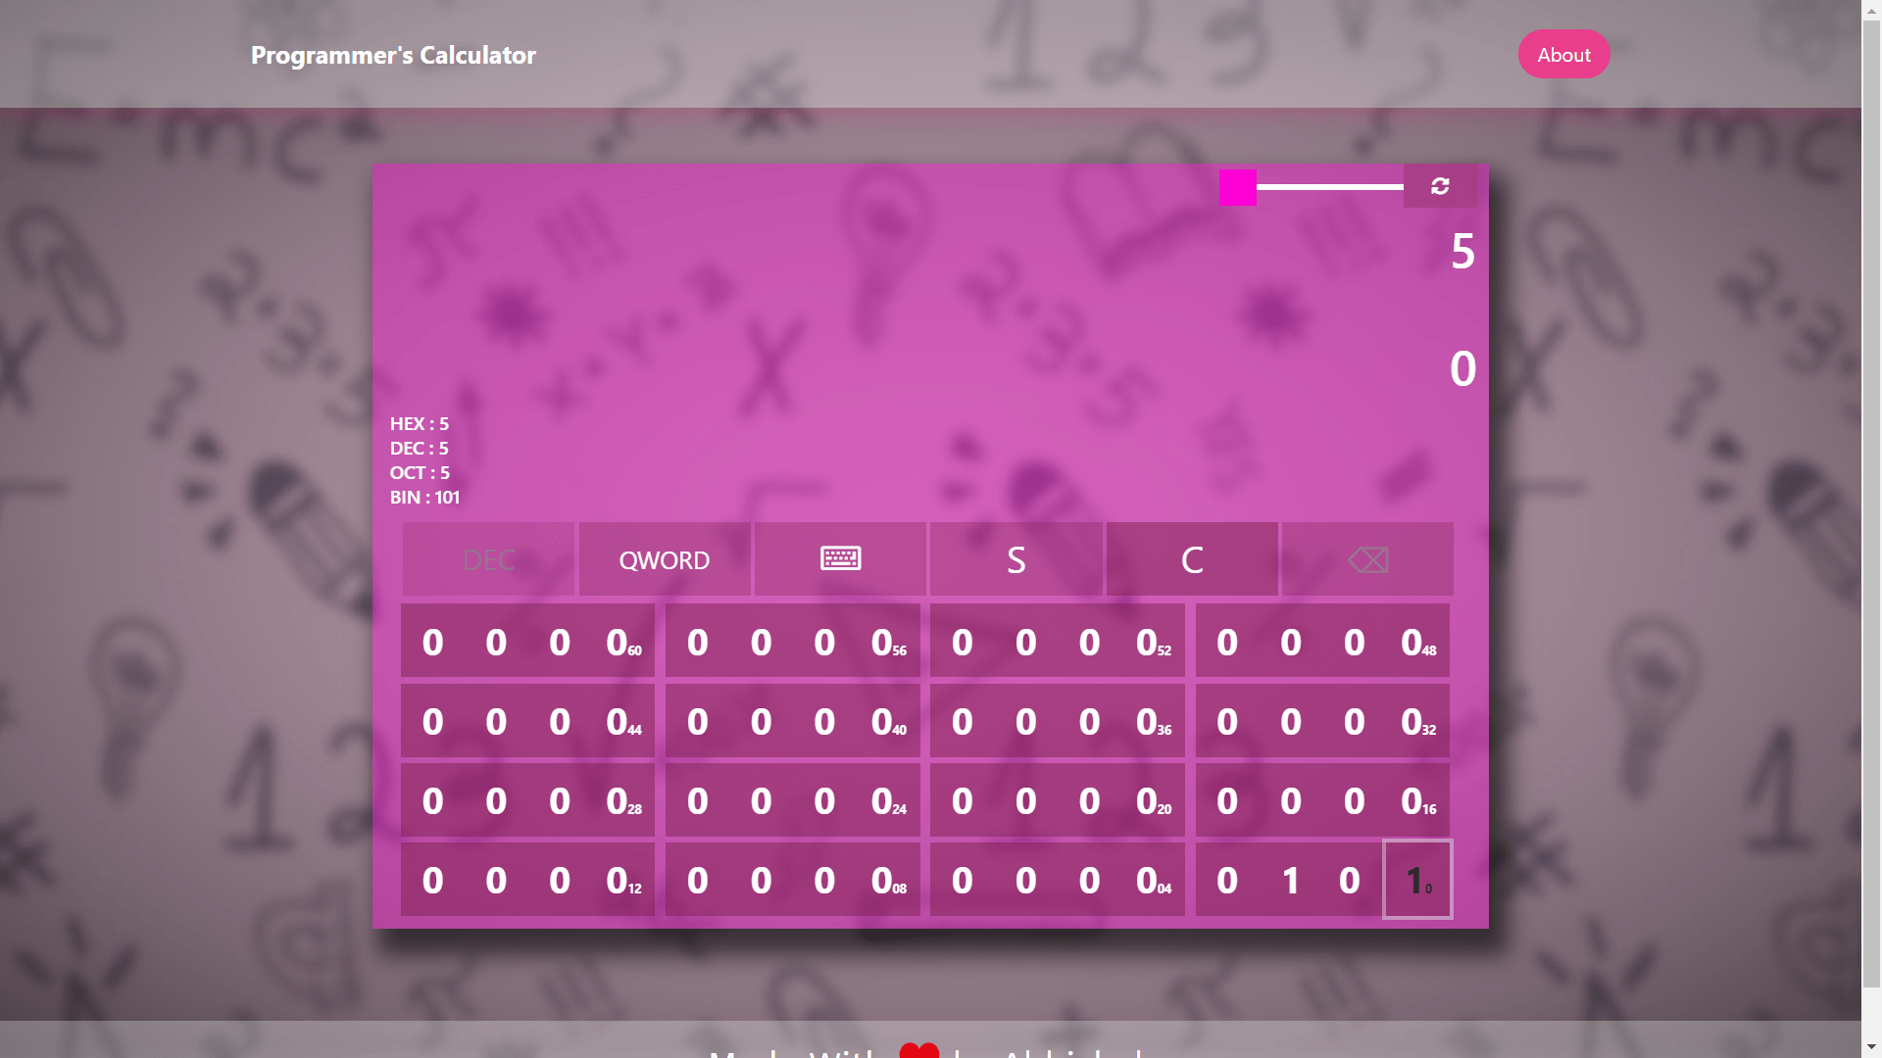Image resolution: width=1882 pixels, height=1058 pixels.
Task: Toggle bit 32 in second row
Action: click(1412, 722)
